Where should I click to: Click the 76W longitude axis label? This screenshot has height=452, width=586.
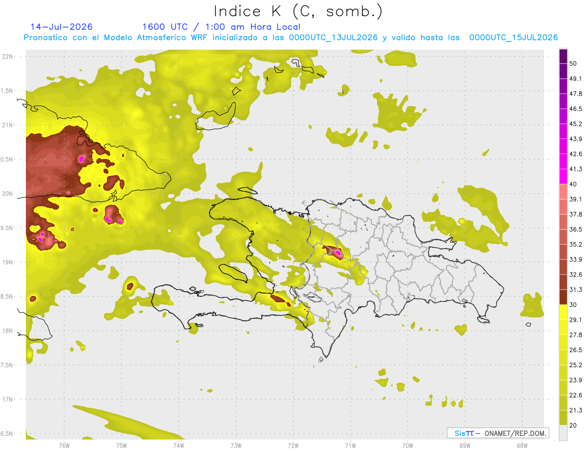coord(64,445)
